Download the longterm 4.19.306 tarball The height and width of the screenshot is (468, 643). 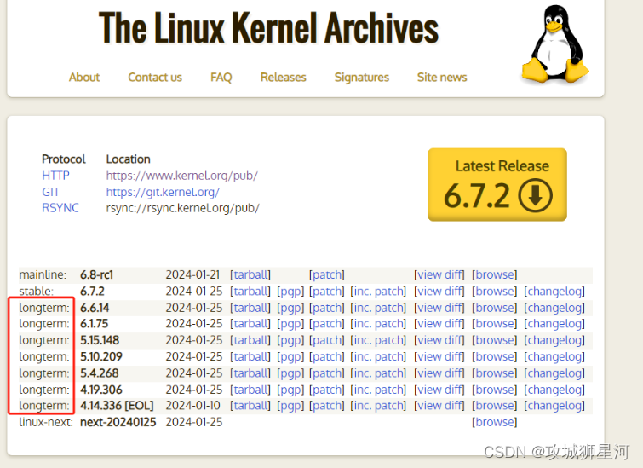click(250, 390)
